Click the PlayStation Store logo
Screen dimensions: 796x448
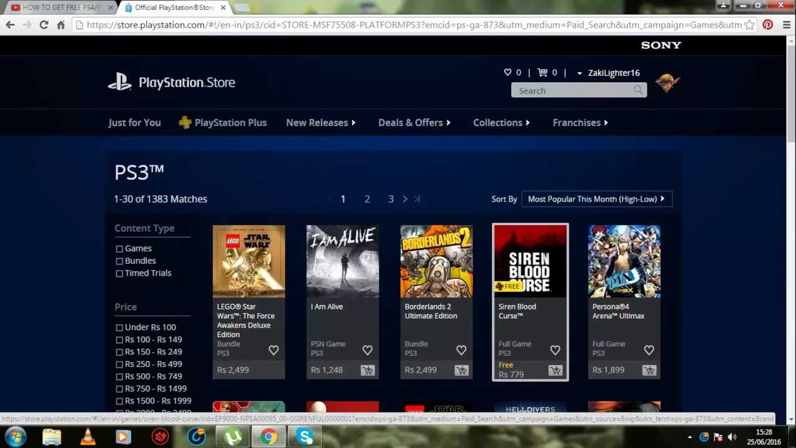(x=172, y=82)
